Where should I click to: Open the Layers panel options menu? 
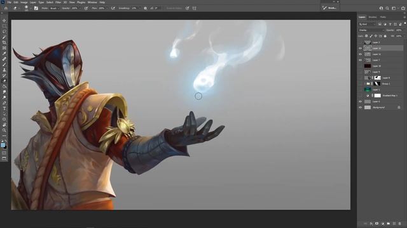404,17
